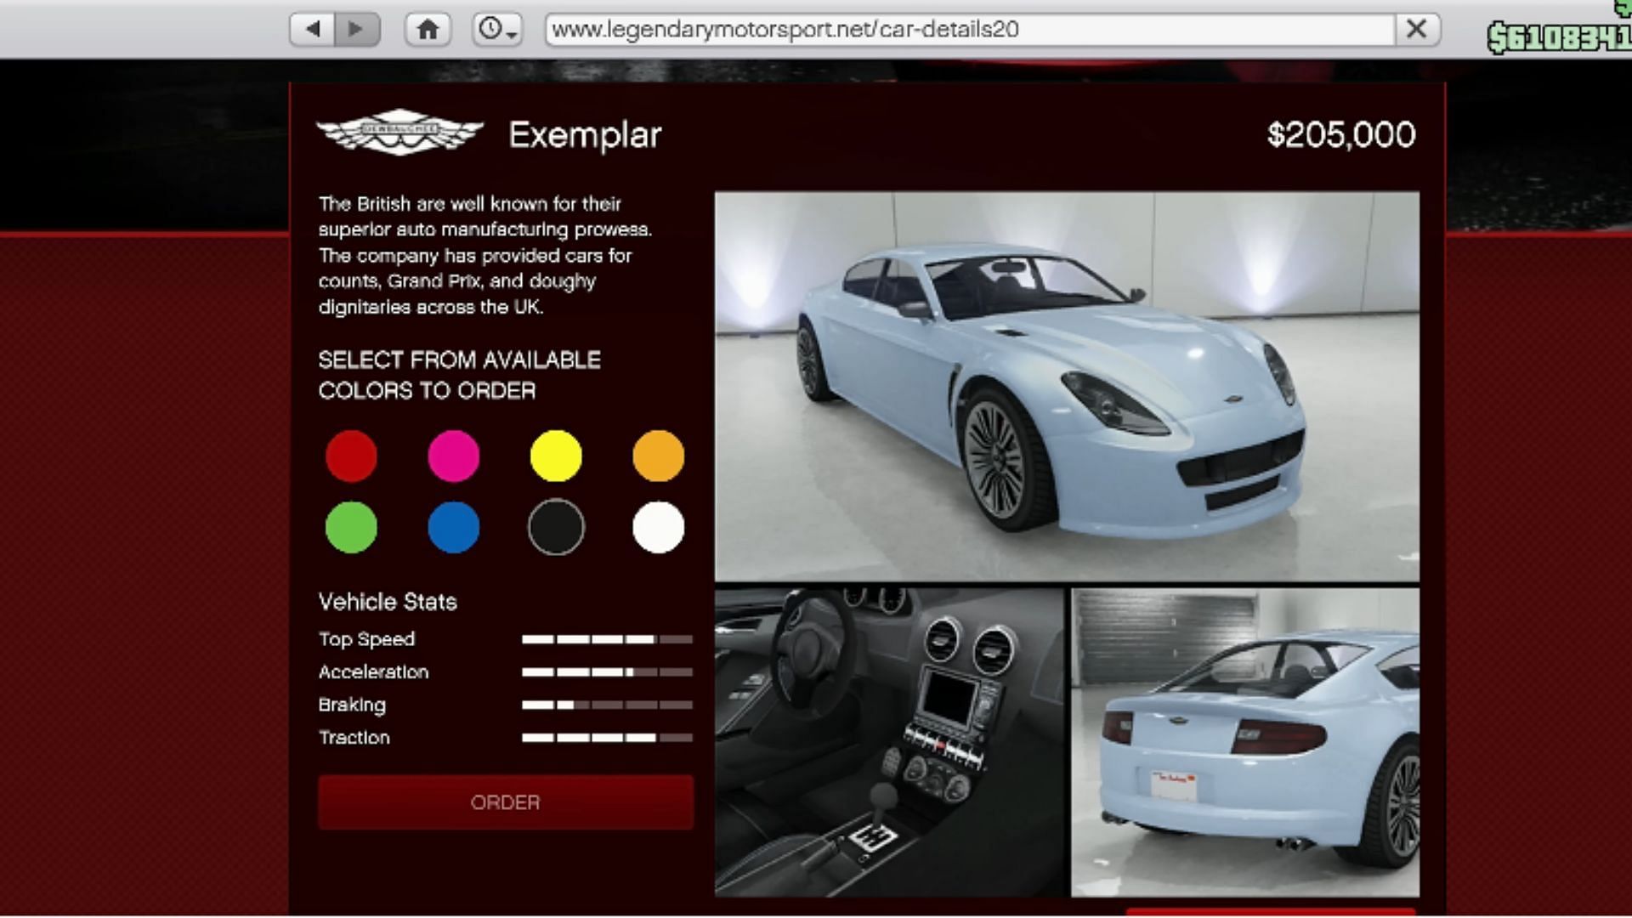Select the orange color swatch
The width and height of the screenshot is (1632, 918).
[659, 456]
